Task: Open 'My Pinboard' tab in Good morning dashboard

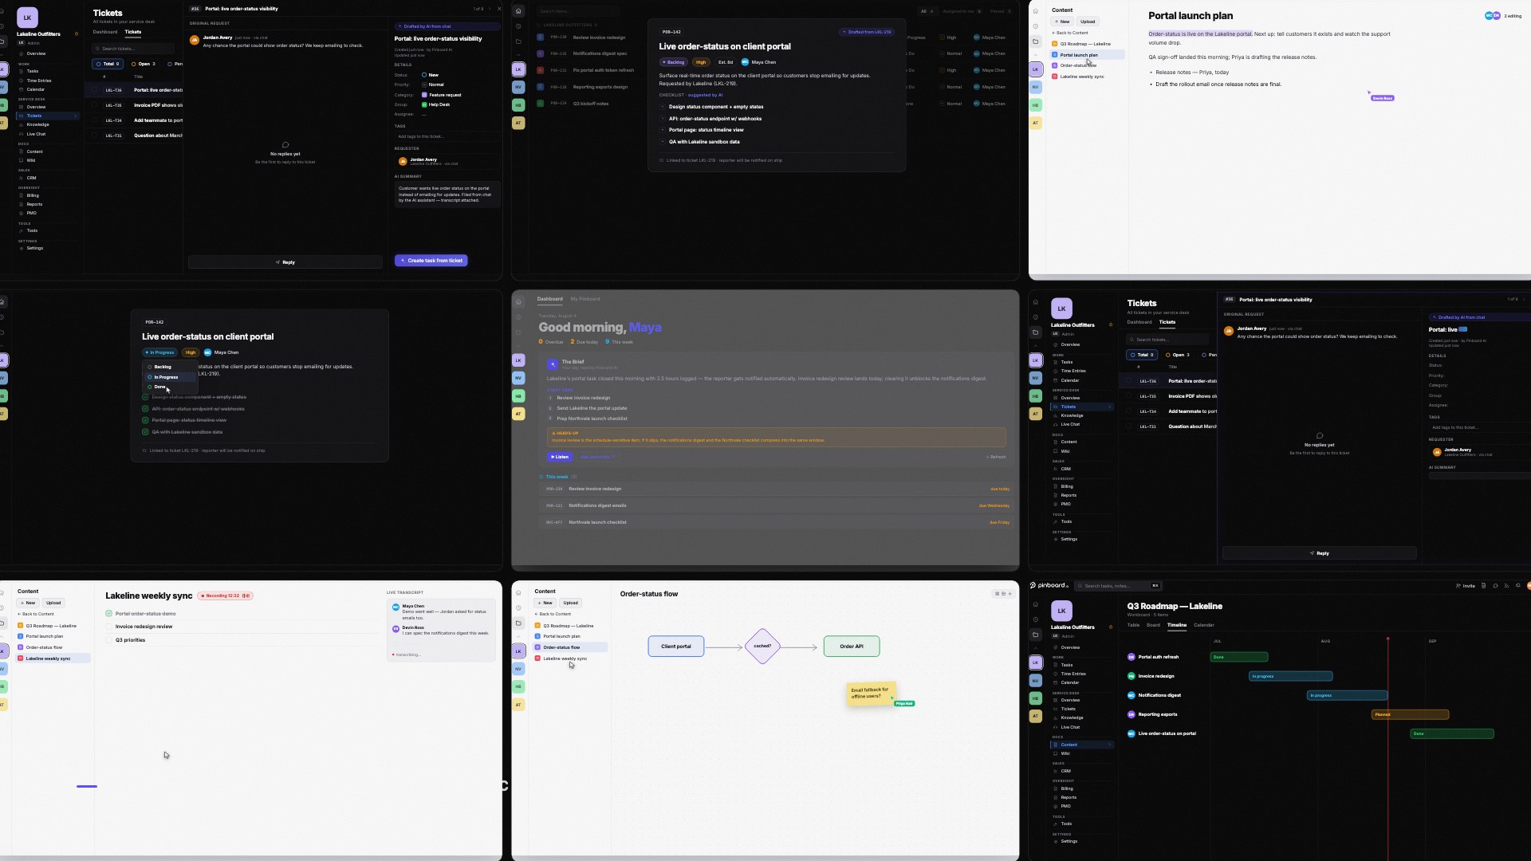Action: point(585,299)
